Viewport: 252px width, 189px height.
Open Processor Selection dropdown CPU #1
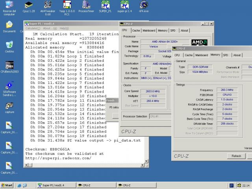160,117
